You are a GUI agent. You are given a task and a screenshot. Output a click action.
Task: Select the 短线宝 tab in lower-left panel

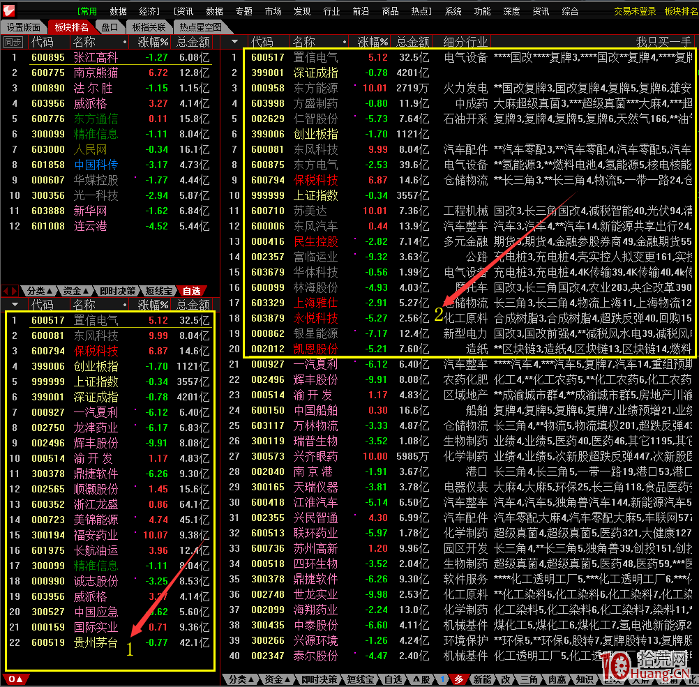click(159, 291)
